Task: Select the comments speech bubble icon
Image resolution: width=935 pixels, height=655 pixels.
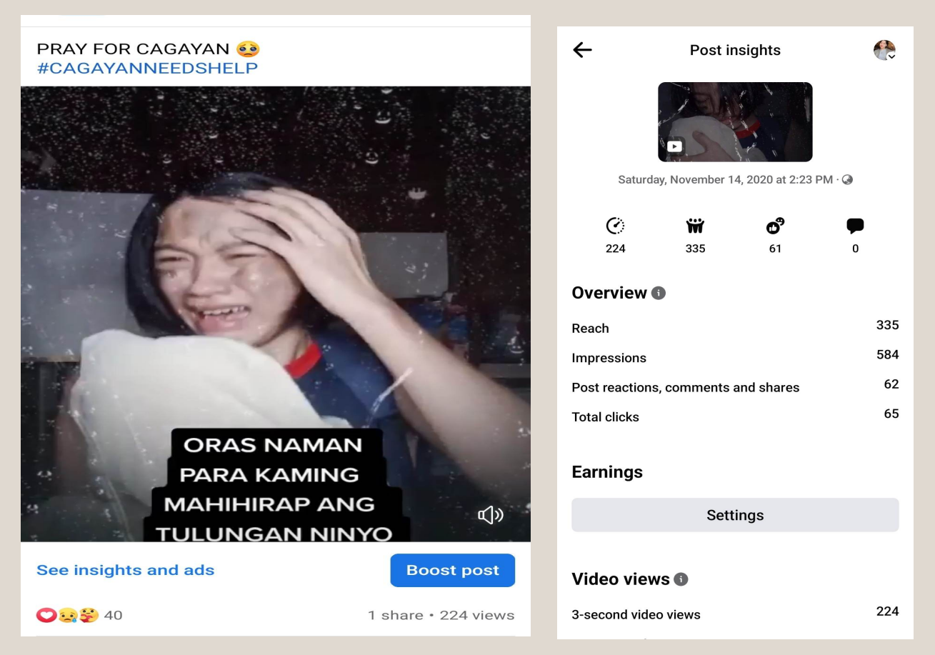Action: [855, 226]
